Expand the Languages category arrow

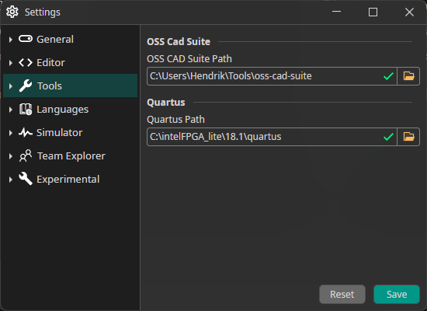tap(11, 110)
